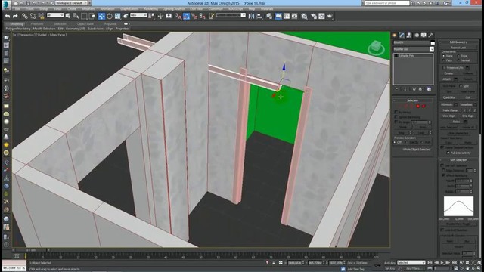Open the Align tool
Viewport: 484px width, 272px height.
click(259, 16)
